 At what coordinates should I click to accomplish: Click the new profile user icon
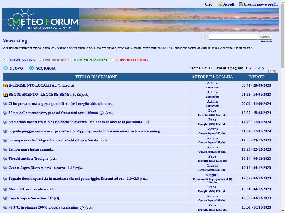coord(240,4)
